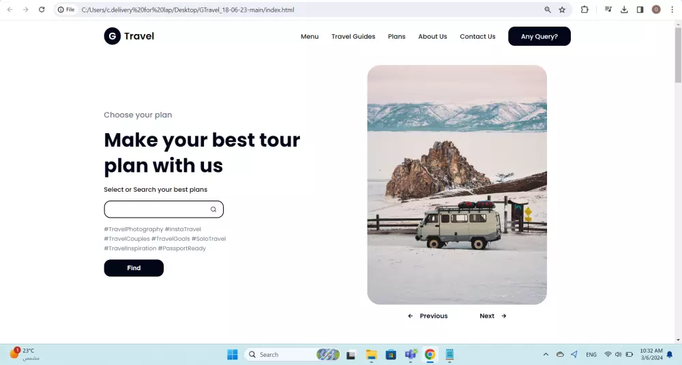This screenshot has width=682, height=365.
Task: Click the left arrow beside Previous
Action: pos(410,316)
